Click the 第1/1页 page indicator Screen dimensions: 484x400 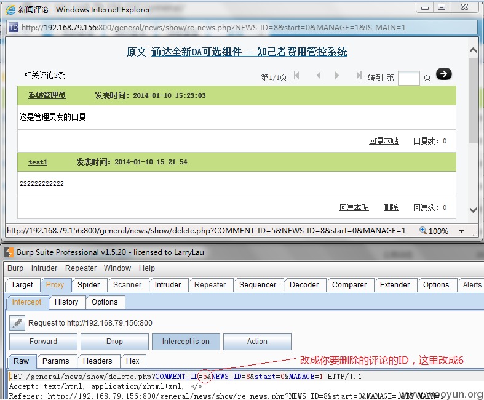pos(274,78)
